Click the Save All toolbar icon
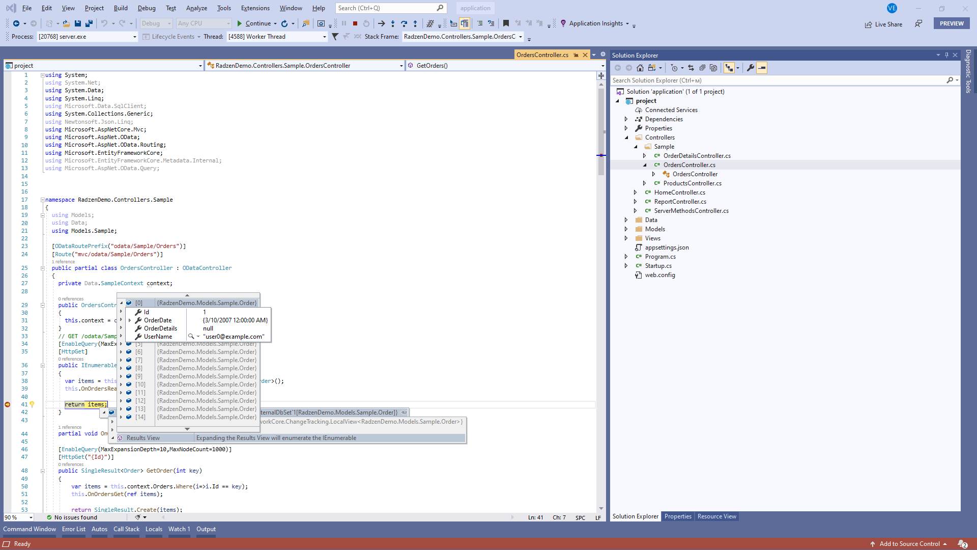This screenshot has width=977, height=550. tap(89, 23)
